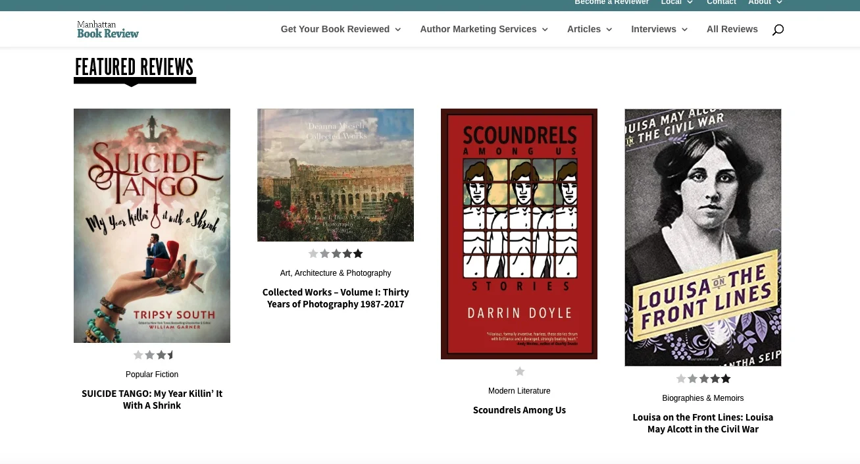Open Collected Works Colosseum cover image

coord(336,175)
